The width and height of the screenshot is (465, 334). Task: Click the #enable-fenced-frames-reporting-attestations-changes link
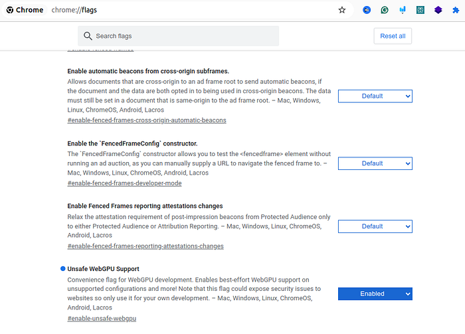[x=145, y=246]
